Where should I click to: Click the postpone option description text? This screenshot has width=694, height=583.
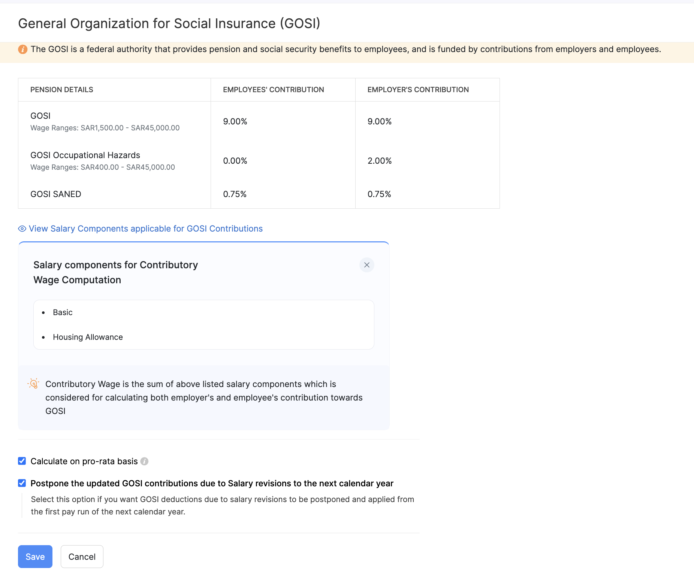(x=223, y=505)
